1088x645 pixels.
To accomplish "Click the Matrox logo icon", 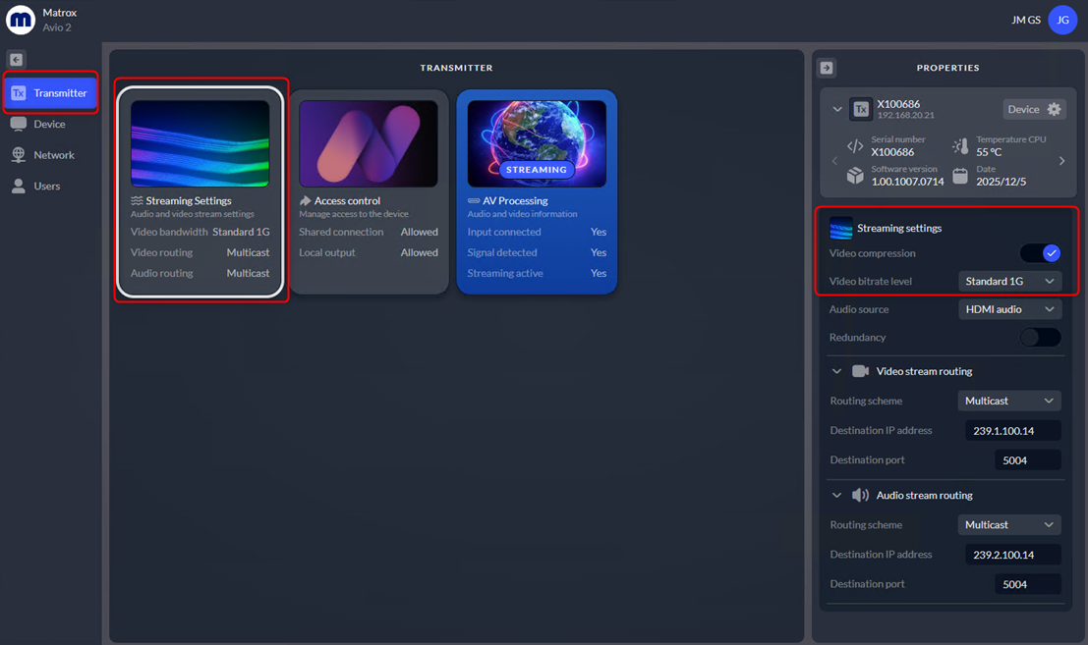I will [20, 20].
